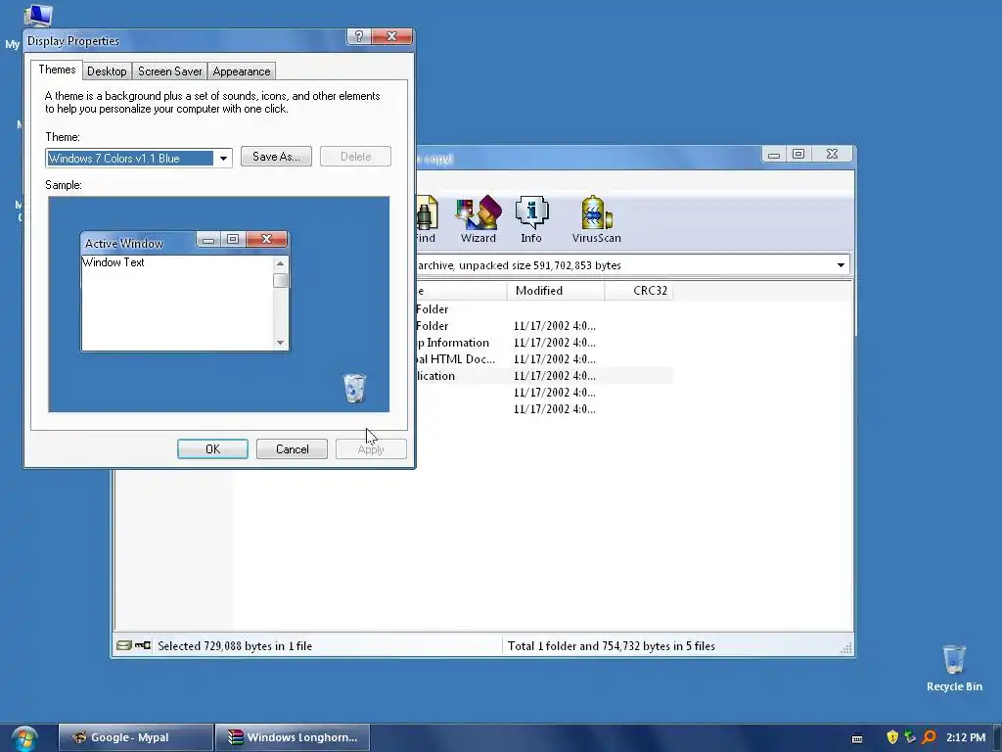Click scroll up arrow in sample window
The width and height of the screenshot is (1002, 752).
pos(280,263)
